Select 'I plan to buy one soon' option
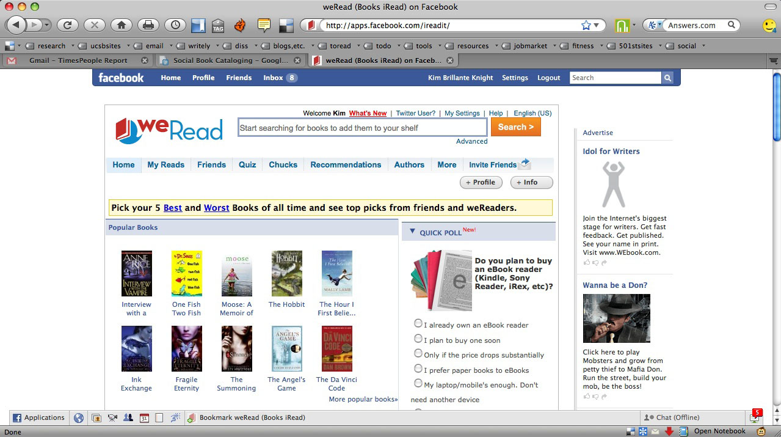 (418, 339)
